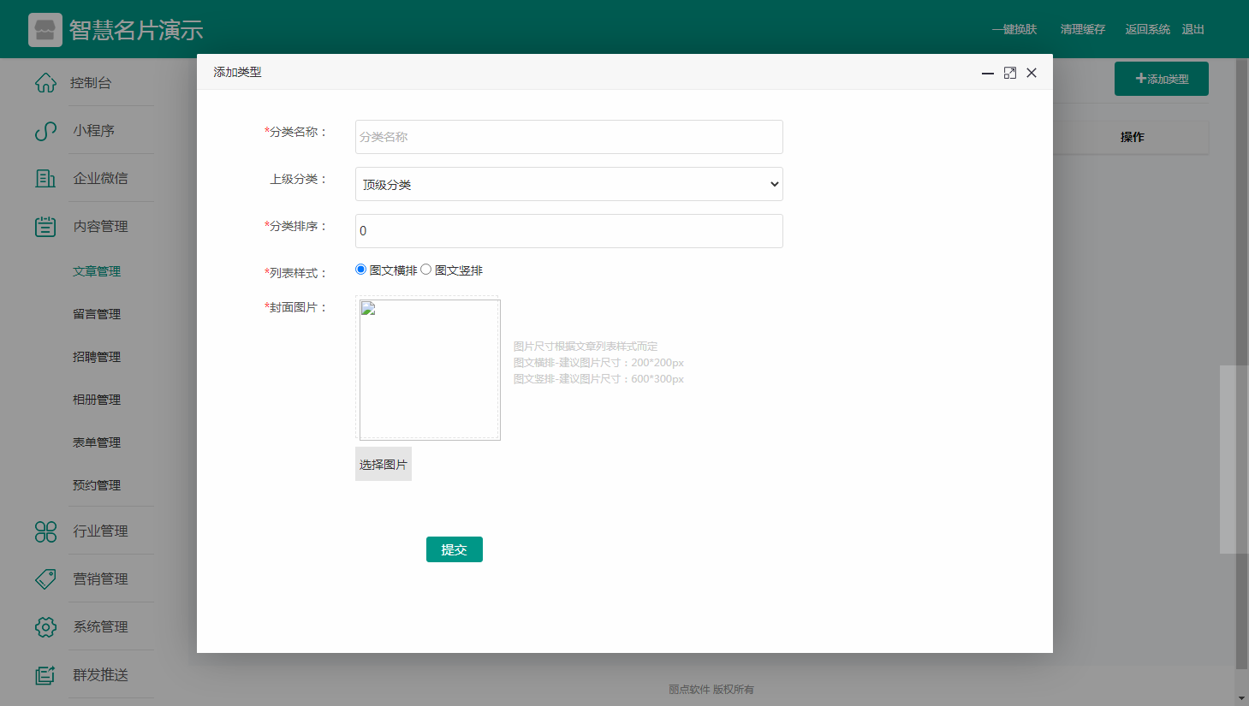The width and height of the screenshot is (1249, 706).
Task: Click the 提交 button
Action: coord(455,549)
